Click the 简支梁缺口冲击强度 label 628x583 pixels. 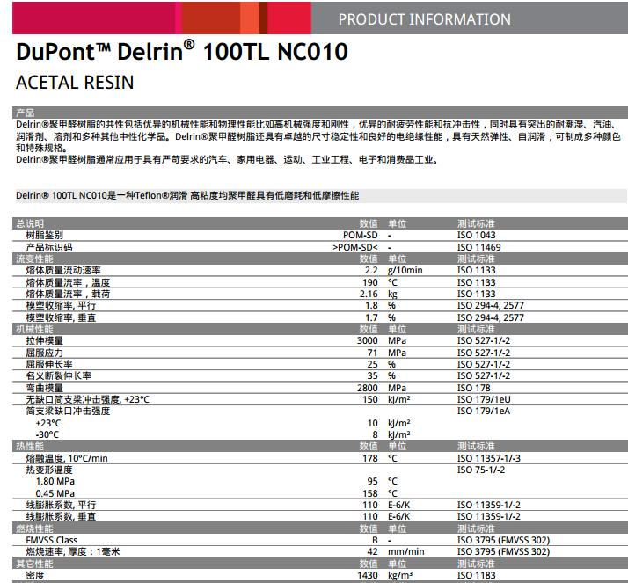68,412
